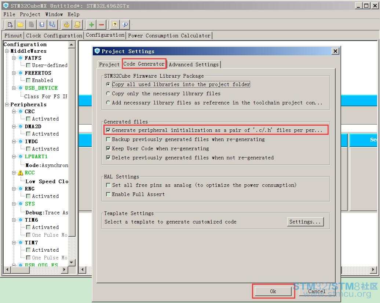Enable Set all free pins as analog
Image resolution: width=380 pixels, height=303 pixels.
point(108,185)
